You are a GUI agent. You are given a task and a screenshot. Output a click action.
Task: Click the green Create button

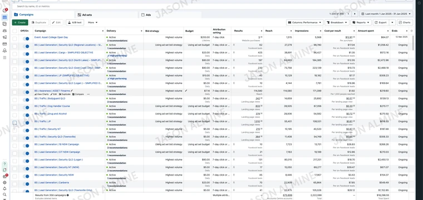(x=20, y=23)
